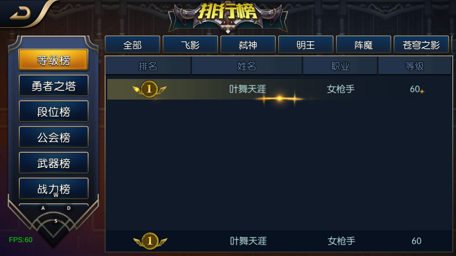Viewport: 456px width, 256px height.
Task: Select the 等级榜 ranking category
Action: click(53, 60)
